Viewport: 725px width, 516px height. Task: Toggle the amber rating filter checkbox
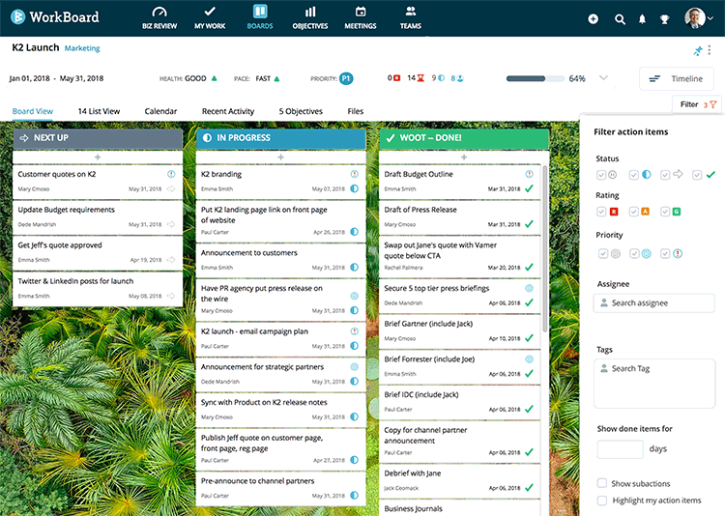point(634,212)
